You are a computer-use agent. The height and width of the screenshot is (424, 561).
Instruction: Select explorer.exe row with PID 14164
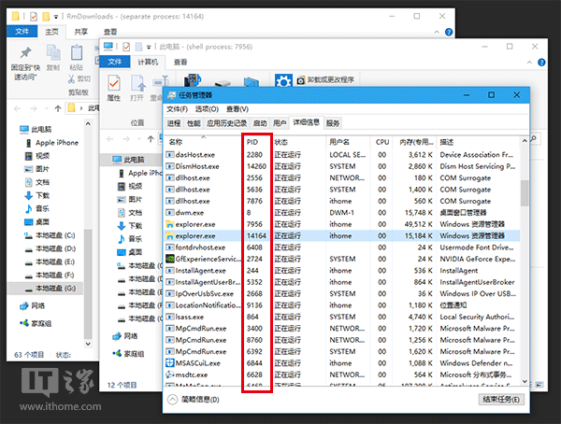coord(342,235)
